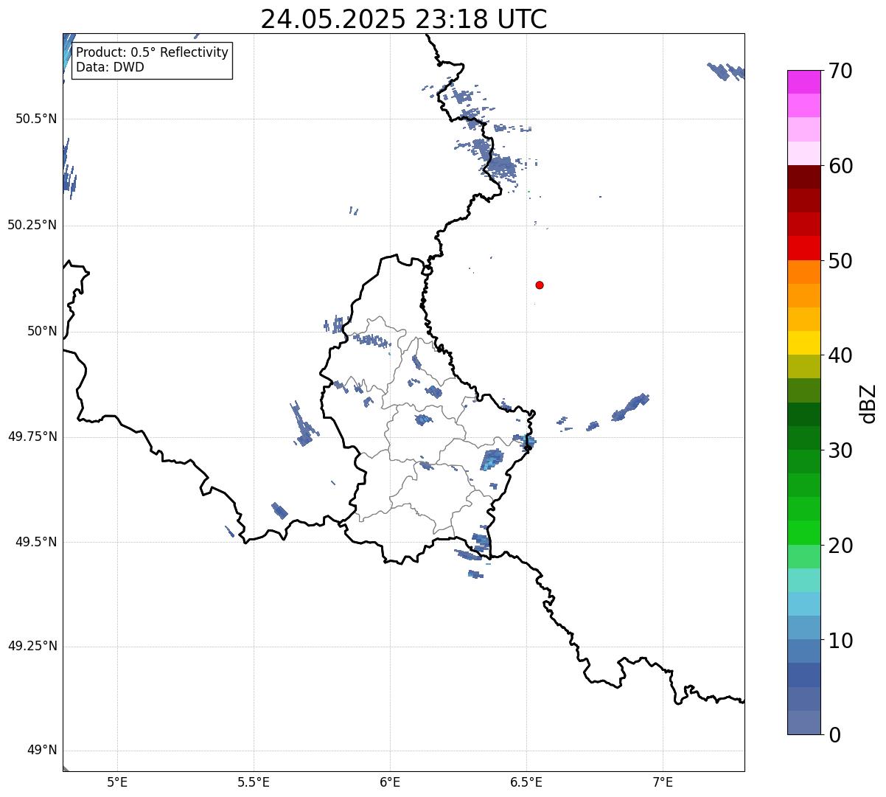Image resolution: width=886 pixels, height=797 pixels.
Task: Click the colorbar tick label 70
Action: [840, 71]
